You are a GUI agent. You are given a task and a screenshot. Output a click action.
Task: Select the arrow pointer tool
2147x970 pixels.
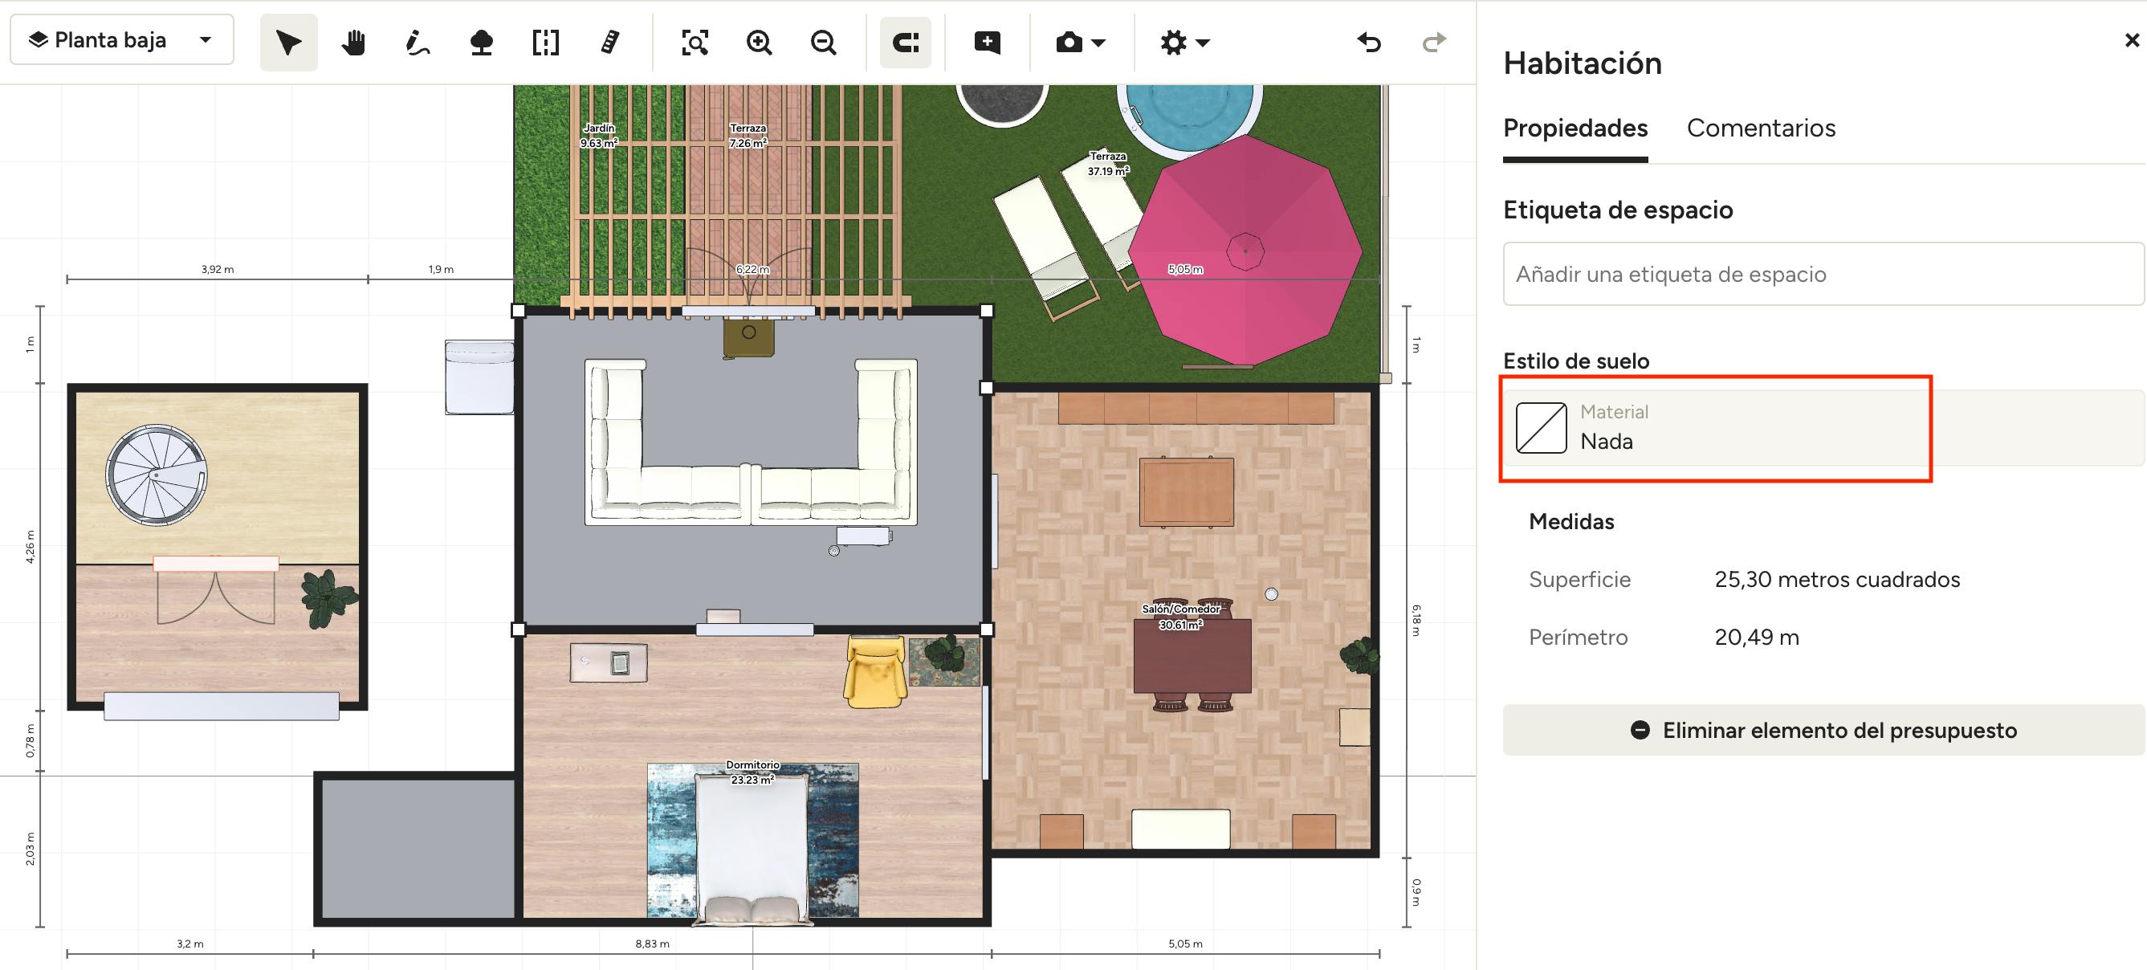tap(288, 43)
